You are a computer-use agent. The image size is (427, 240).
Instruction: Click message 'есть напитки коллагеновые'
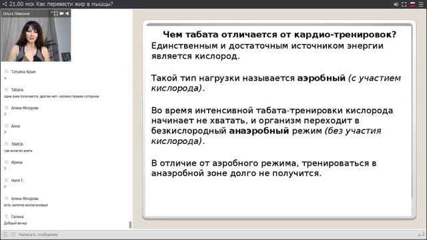pyautogui.click(x=26, y=205)
